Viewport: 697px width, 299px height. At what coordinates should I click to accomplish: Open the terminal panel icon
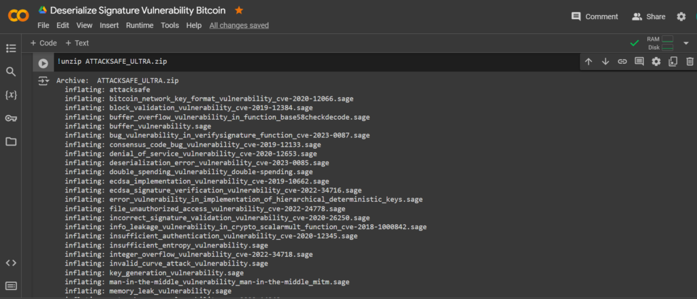(x=11, y=285)
